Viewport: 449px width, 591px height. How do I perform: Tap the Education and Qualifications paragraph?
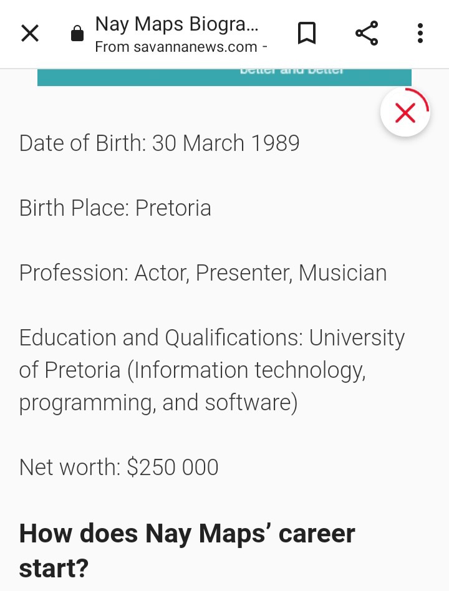pos(211,370)
